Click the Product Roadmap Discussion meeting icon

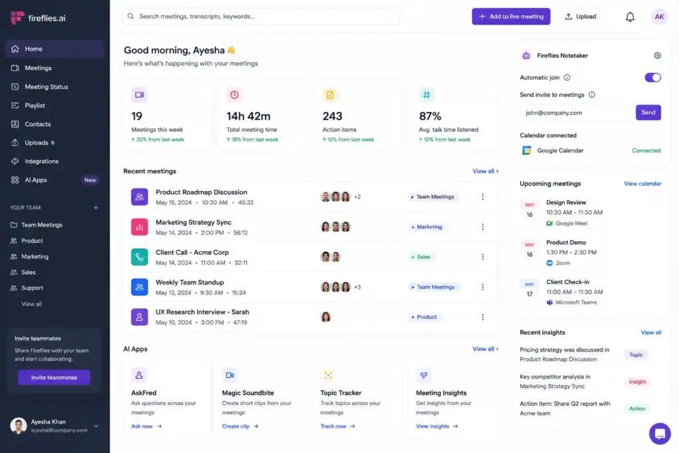point(139,196)
